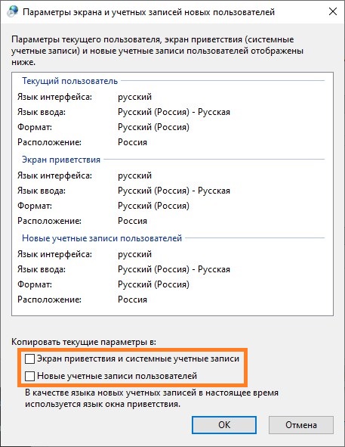Viewport: 345px width, 447px height.
Task: Select the 'Новые учетные записи пользователей' group header
Action: click(102, 238)
